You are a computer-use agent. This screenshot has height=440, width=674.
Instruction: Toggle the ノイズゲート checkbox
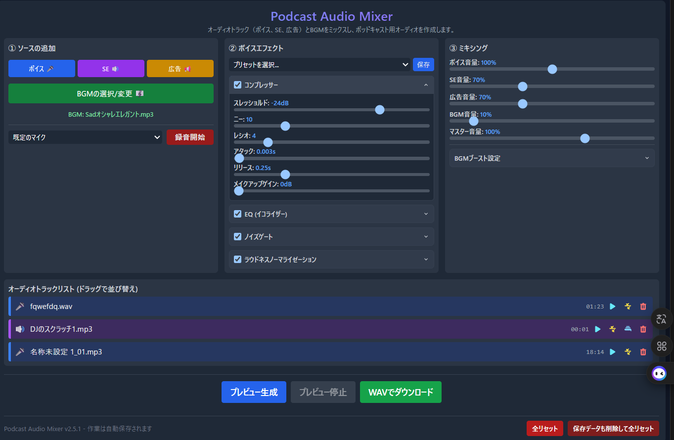point(237,236)
